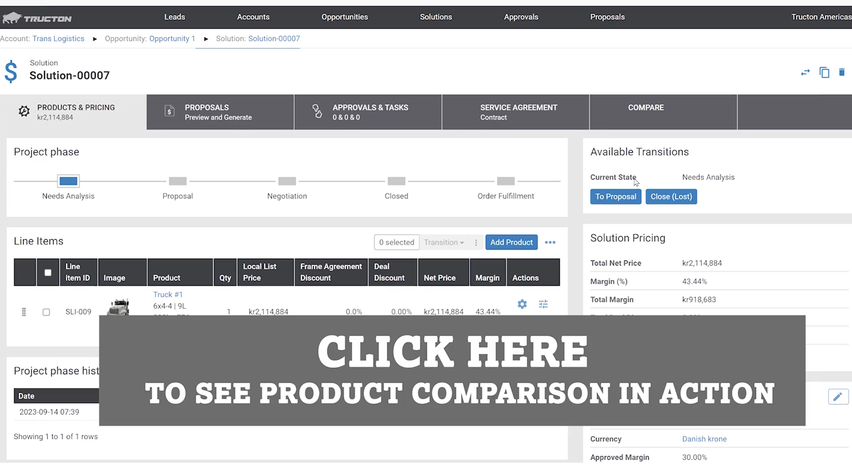
Task: Click the pencil edit icon
Action: pos(837,396)
